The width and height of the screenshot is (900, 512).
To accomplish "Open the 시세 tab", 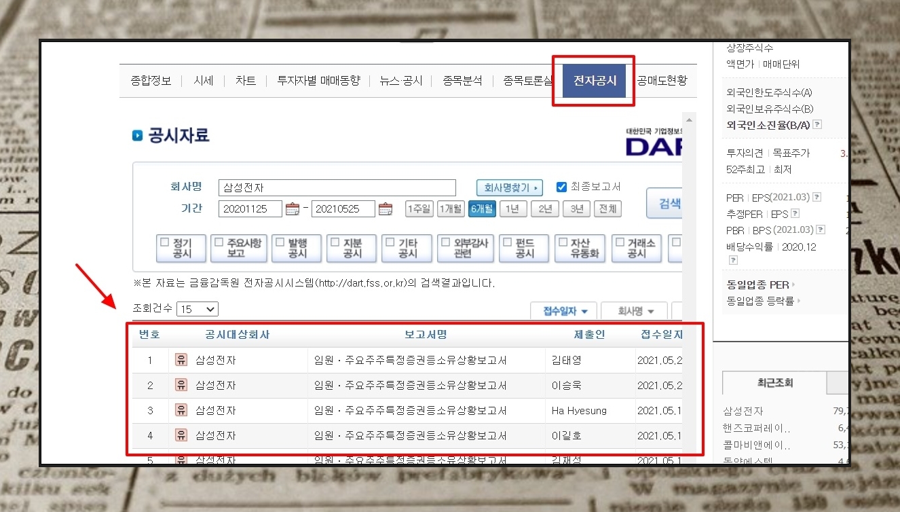I will tap(204, 81).
